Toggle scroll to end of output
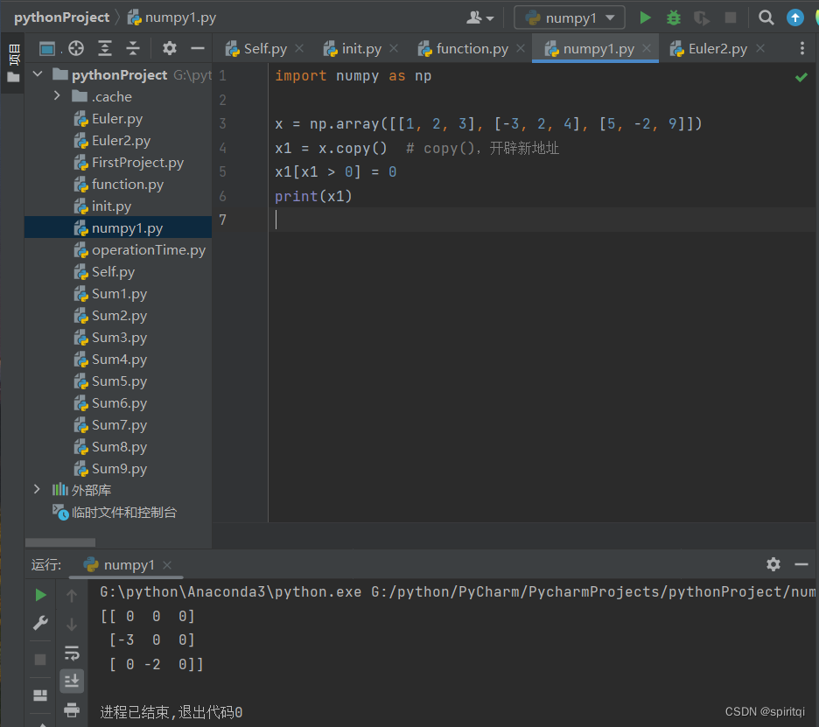Image resolution: width=819 pixels, height=727 pixels. pyautogui.click(x=72, y=681)
